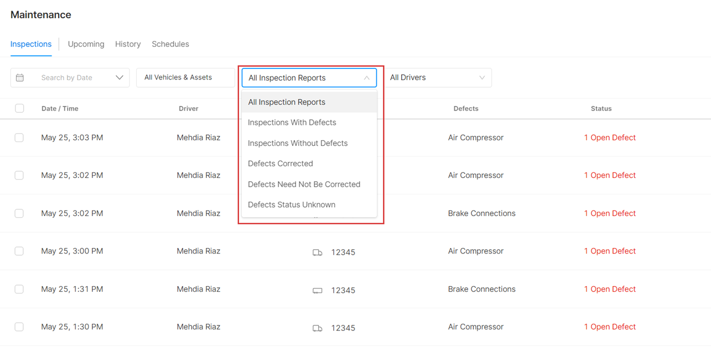Click the May 25, 1:31 PM date cell
The height and width of the screenshot is (358, 711).
point(72,289)
